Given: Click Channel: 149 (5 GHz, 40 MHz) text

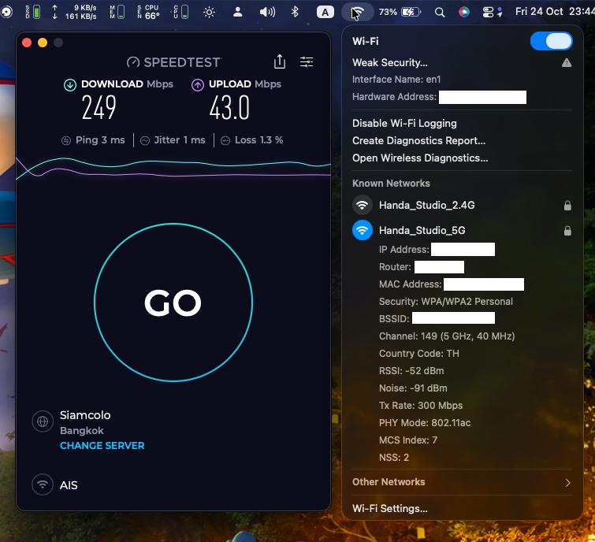Looking at the screenshot, I should (447, 336).
